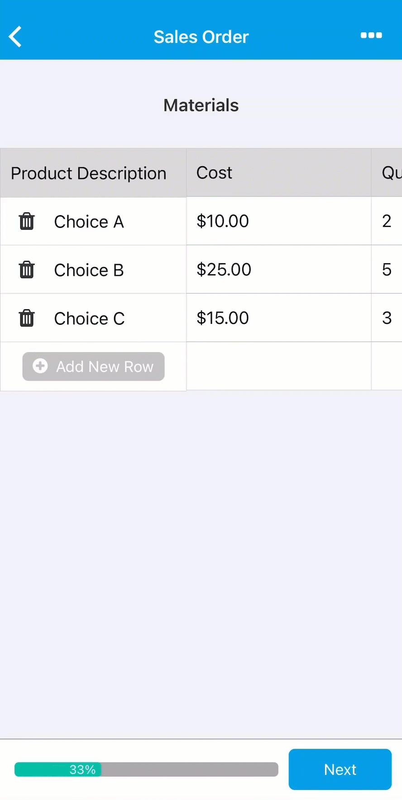Open the three-dot more options menu
Image resolution: width=402 pixels, height=800 pixels.
371,35
